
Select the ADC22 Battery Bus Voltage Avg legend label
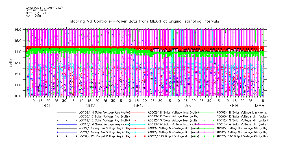click(105, 128)
